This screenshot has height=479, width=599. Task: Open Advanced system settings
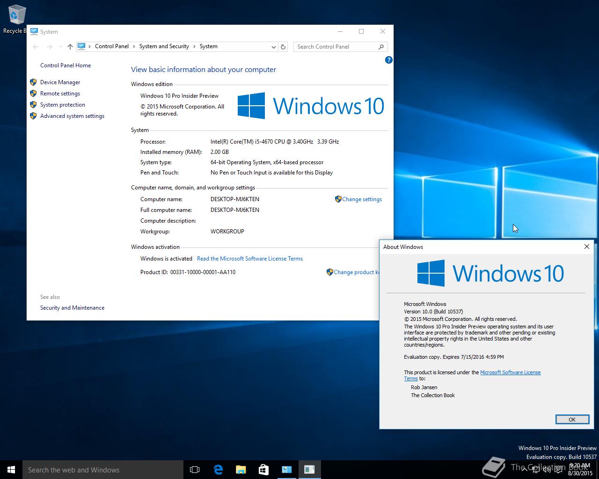(72, 116)
